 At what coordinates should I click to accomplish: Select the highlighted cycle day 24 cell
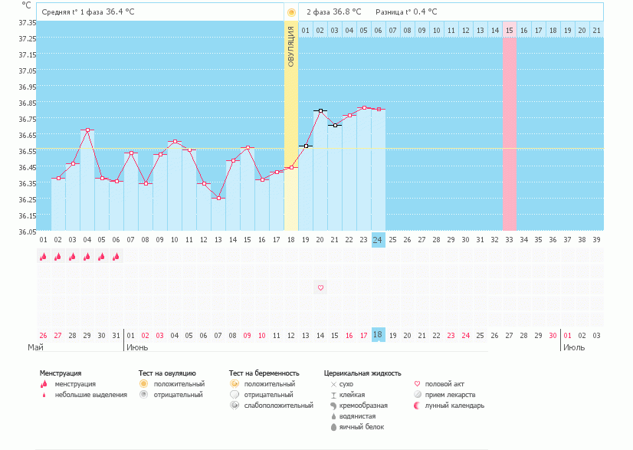(377, 239)
